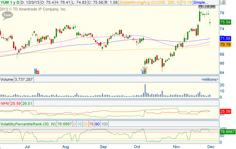Click the red 25.59 IVHV header value
Image resolution: width=236 pixels, height=149 pixels.
click(x=15, y=104)
